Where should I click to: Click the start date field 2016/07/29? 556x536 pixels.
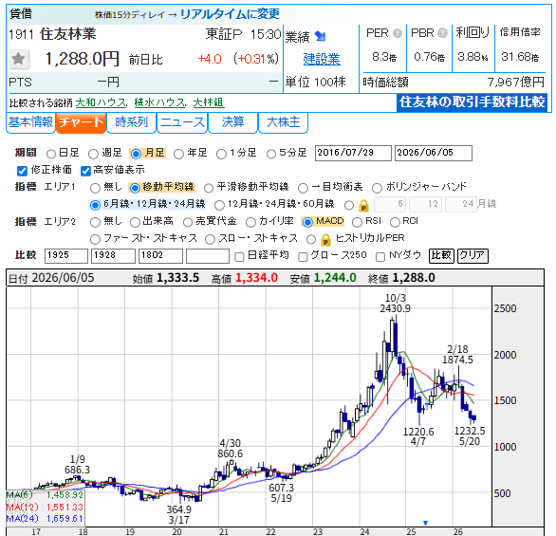tap(353, 153)
